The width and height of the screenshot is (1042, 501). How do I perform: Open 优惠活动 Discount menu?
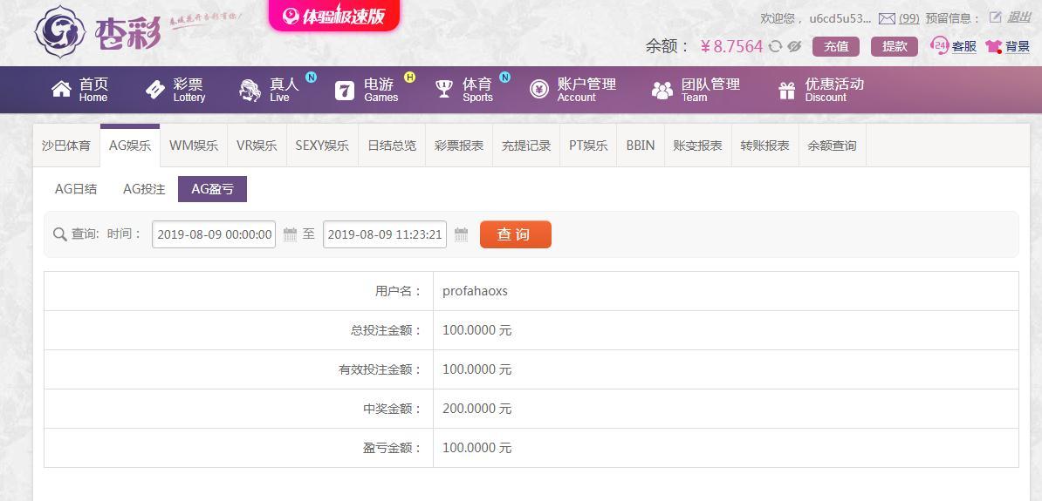tap(834, 90)
